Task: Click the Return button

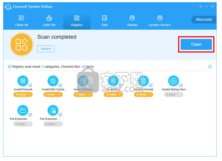Action: 46,49
